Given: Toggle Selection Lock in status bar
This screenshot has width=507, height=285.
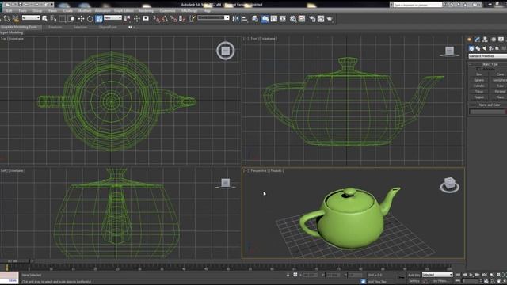Looking at the screenshot, I should coord(288,275).
